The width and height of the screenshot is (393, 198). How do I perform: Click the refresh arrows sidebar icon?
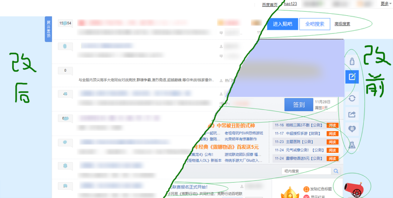[x=352, y=98]
